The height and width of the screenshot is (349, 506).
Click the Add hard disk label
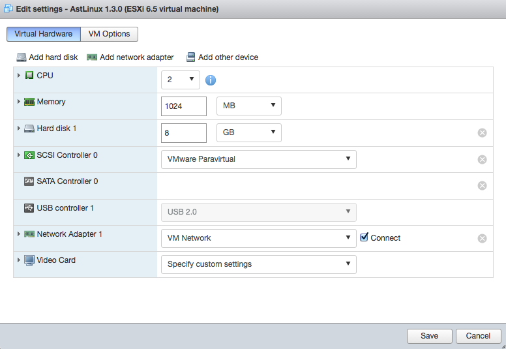[53, 57]
